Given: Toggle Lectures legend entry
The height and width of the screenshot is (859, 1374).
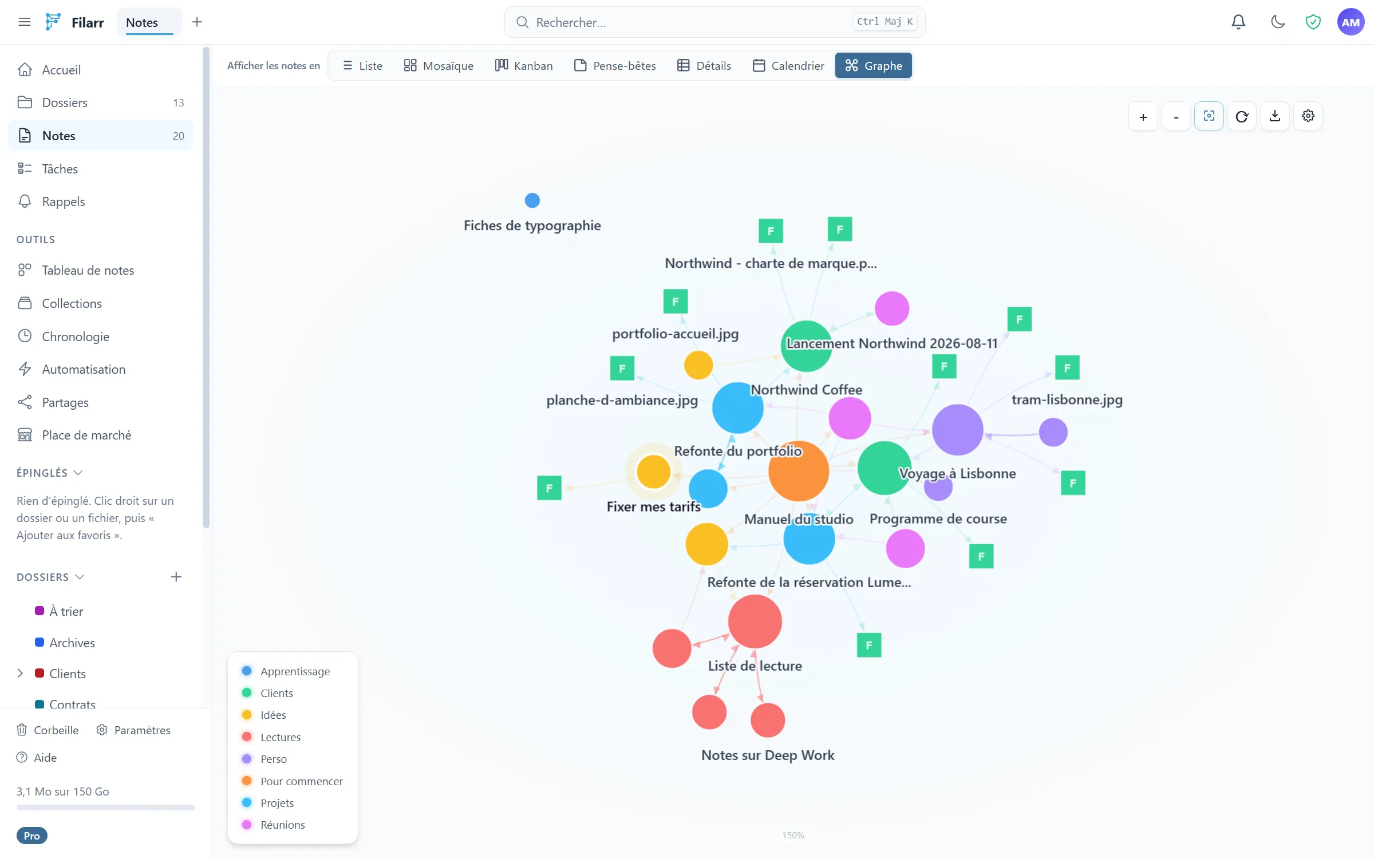Looking at the screenshot, I should pos(271,737).
